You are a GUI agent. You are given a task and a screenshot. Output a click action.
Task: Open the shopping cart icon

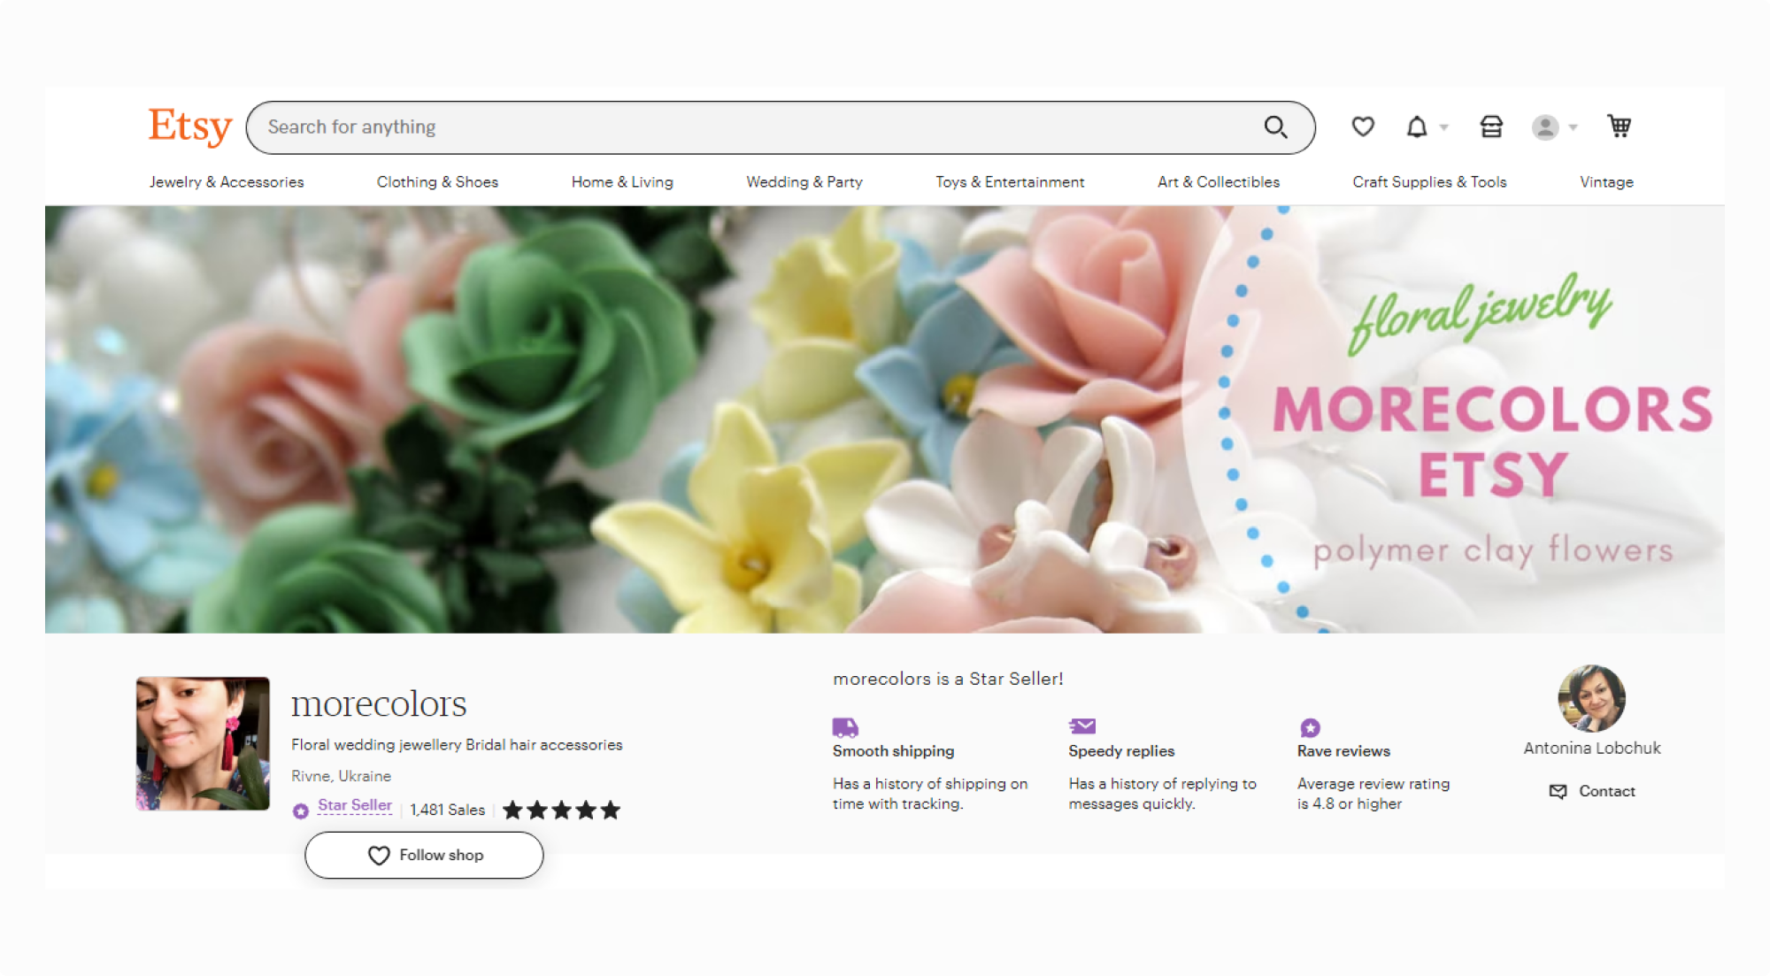click(x=1620, y=127)
